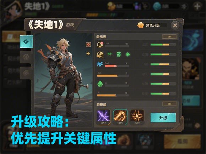Image resolution: width=206 pixels, height=154 pixels.
Task: Close the character panel with X
Action: (x=175, y=25)
